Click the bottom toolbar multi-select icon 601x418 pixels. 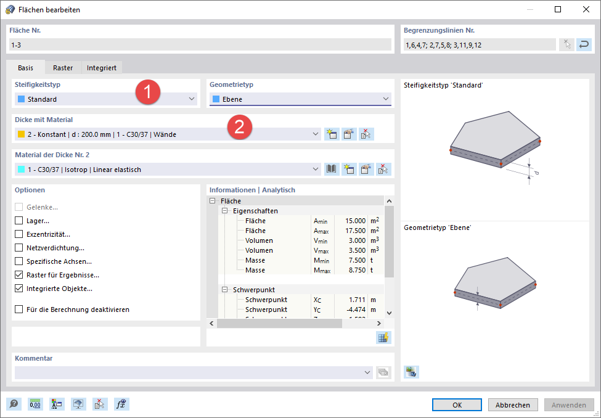[x=100, y=404]
